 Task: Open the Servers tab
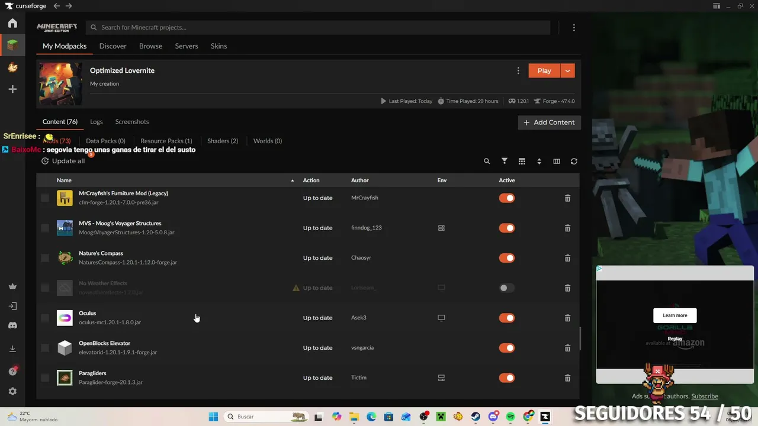point(187,46)
